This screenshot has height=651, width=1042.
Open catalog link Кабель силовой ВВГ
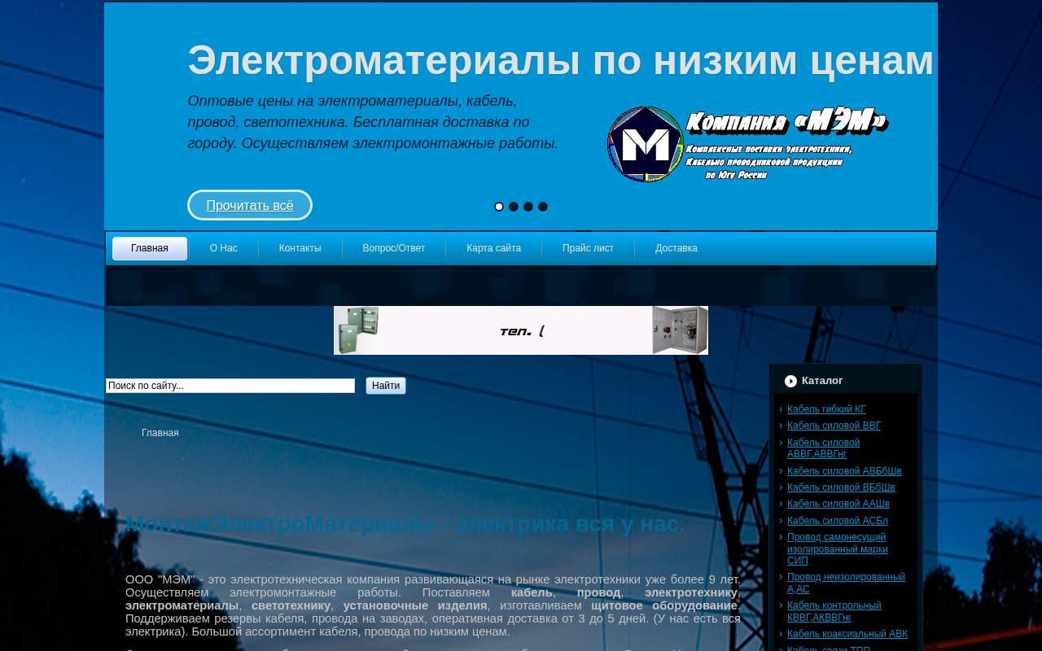point(834,426)
